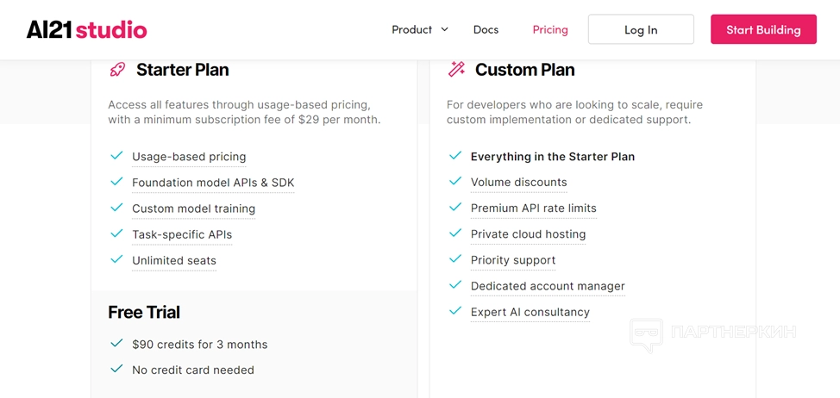Click the Starter Plan rocket icon
The width and height of the screenshot is (840, 398).
[x=117, y=70]
